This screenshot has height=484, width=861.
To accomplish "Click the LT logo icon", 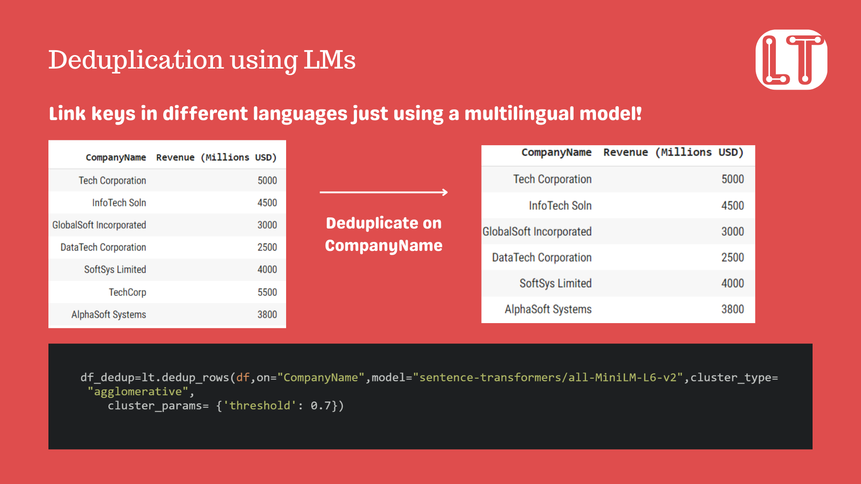I will click(791, 60).
